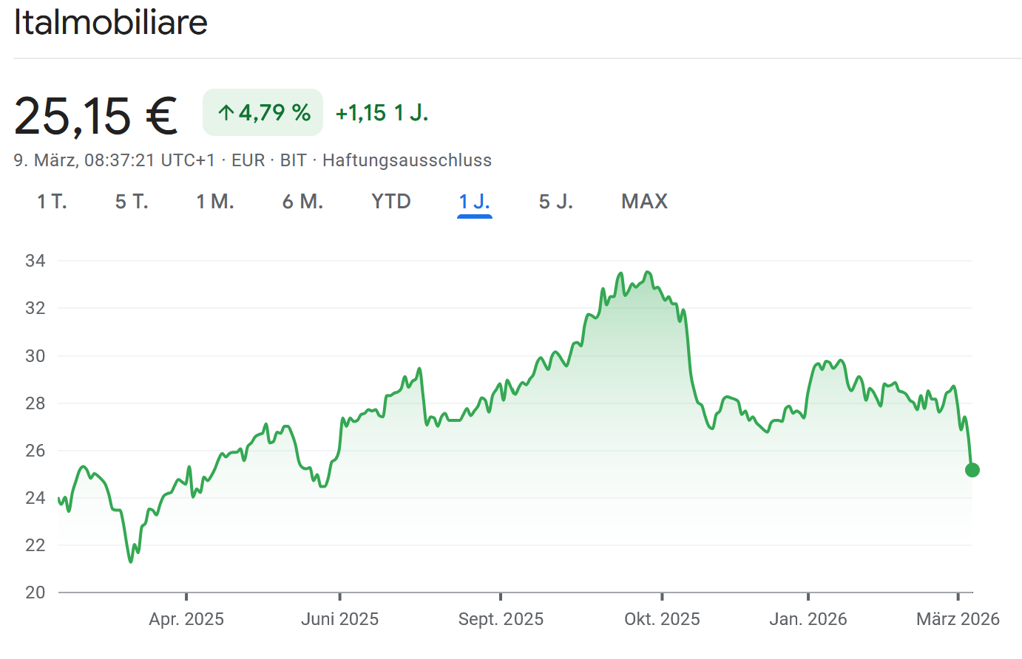Click the active 1 J. tab
Viewport: 1022px width, 659px height.
click(x=474, y=202)
